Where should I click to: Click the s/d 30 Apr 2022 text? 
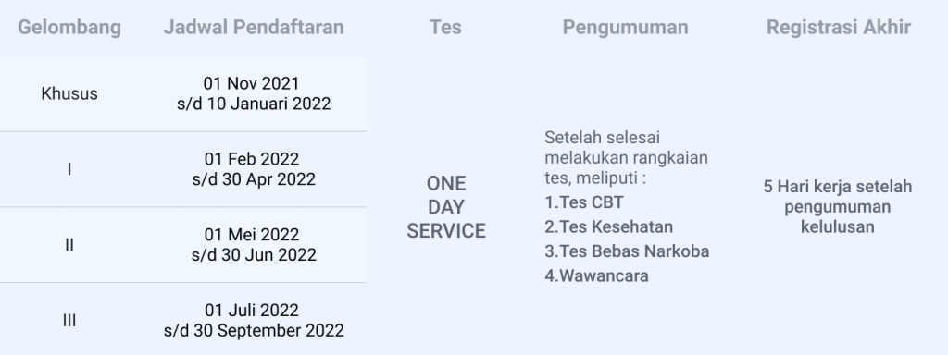pyautogui.click(x=254, y=179)
